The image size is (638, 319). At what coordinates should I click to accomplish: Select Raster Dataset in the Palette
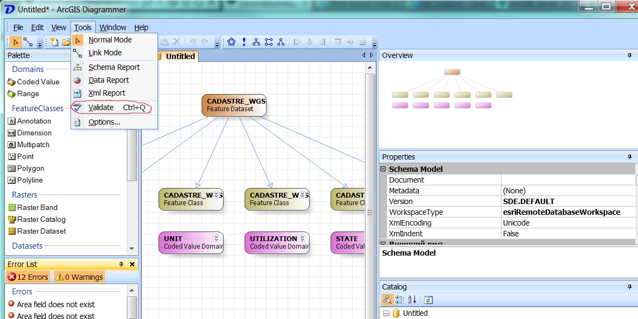pyautogui.click(x=37, y=231)
